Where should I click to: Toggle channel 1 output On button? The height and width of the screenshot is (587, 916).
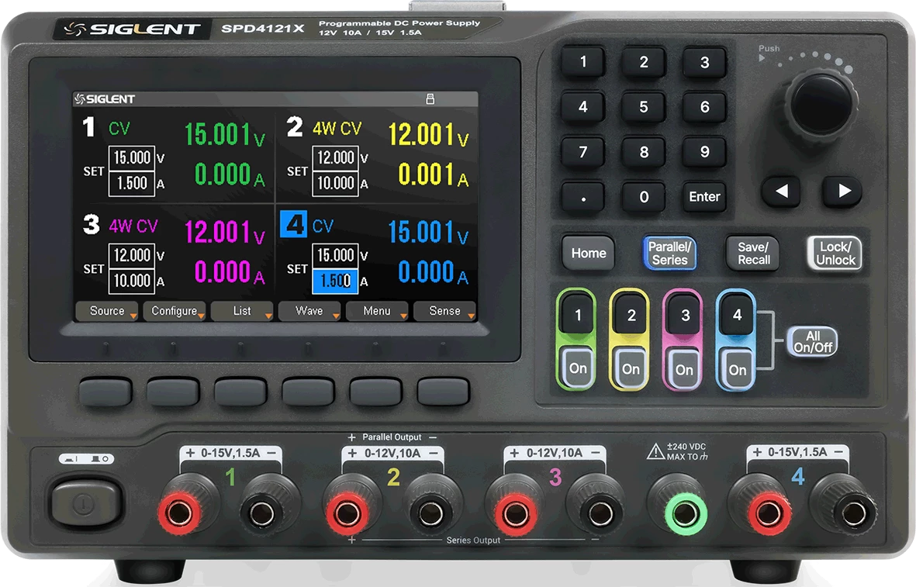coord(578,368)
